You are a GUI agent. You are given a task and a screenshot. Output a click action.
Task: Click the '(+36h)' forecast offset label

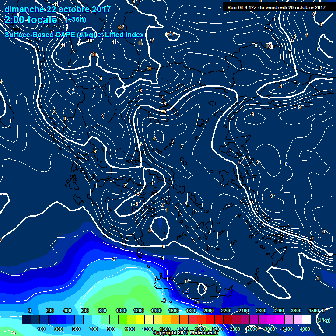(76, 20)
